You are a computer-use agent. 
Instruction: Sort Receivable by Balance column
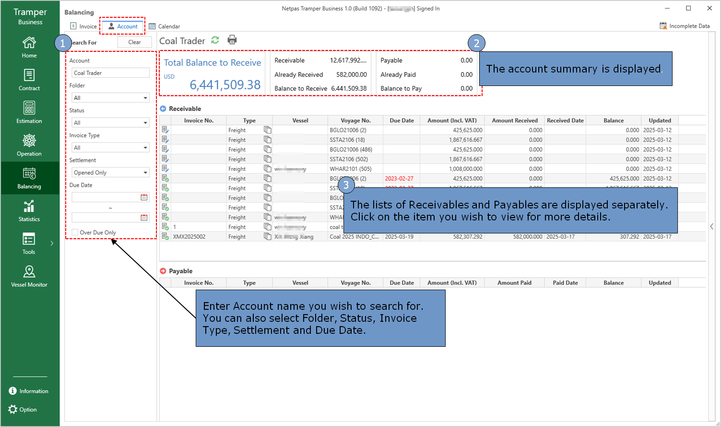pyautogui.click(x=614, y=121)
